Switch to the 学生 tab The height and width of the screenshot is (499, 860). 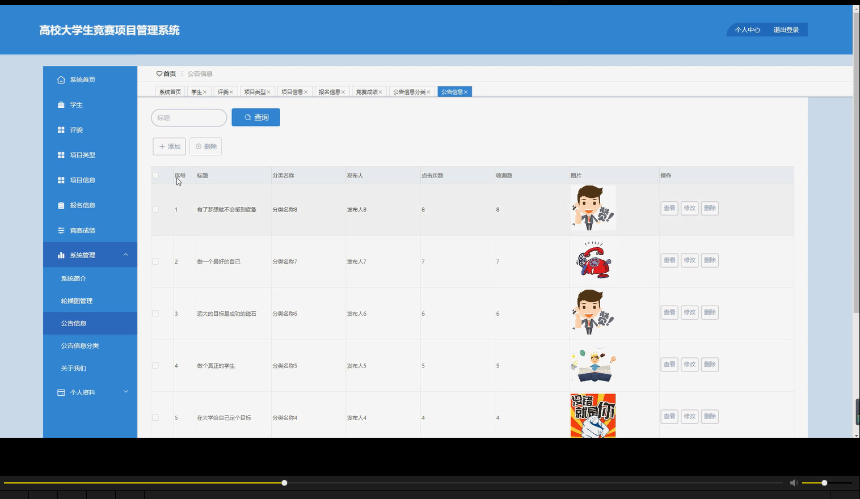tap(197, 91)
